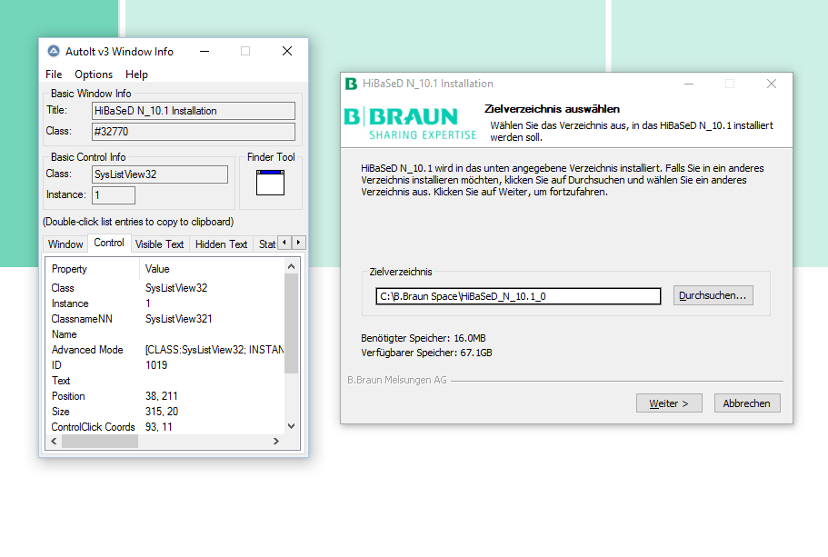Screen dimensions: 828x557
Task: Click the Benötigter Speicher: 16.0MB text
Action: 424,338
